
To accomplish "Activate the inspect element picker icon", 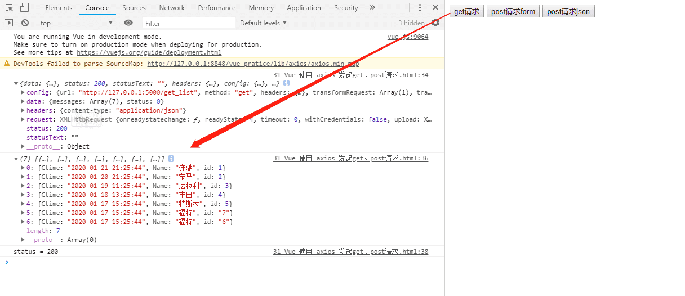I will pos(10,8).
